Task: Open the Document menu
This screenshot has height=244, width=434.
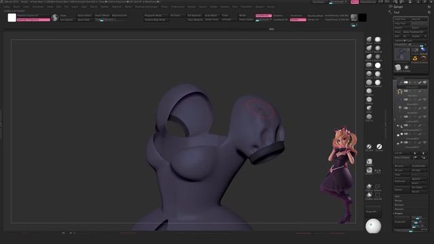Action: coord(38,7)
